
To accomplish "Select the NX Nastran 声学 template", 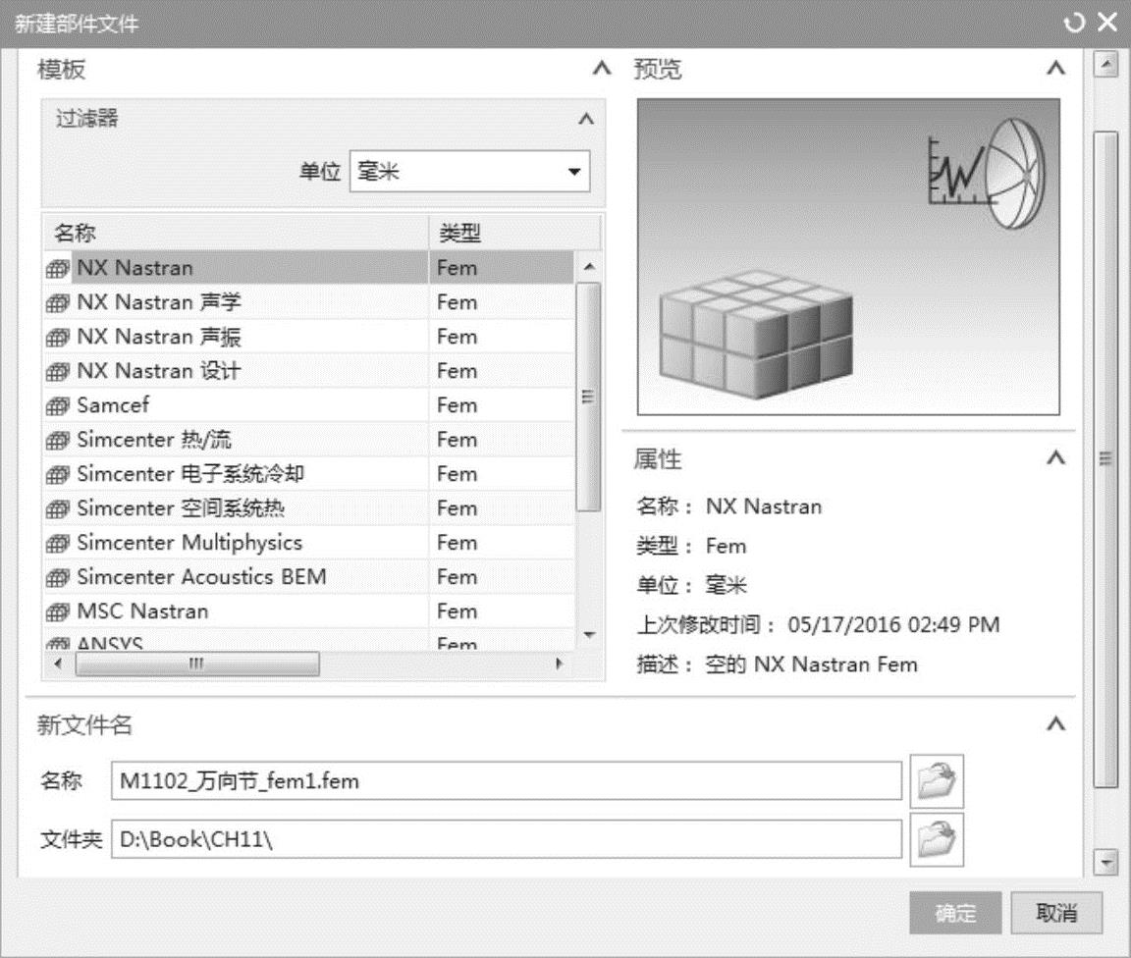I will tap(308, 302).
